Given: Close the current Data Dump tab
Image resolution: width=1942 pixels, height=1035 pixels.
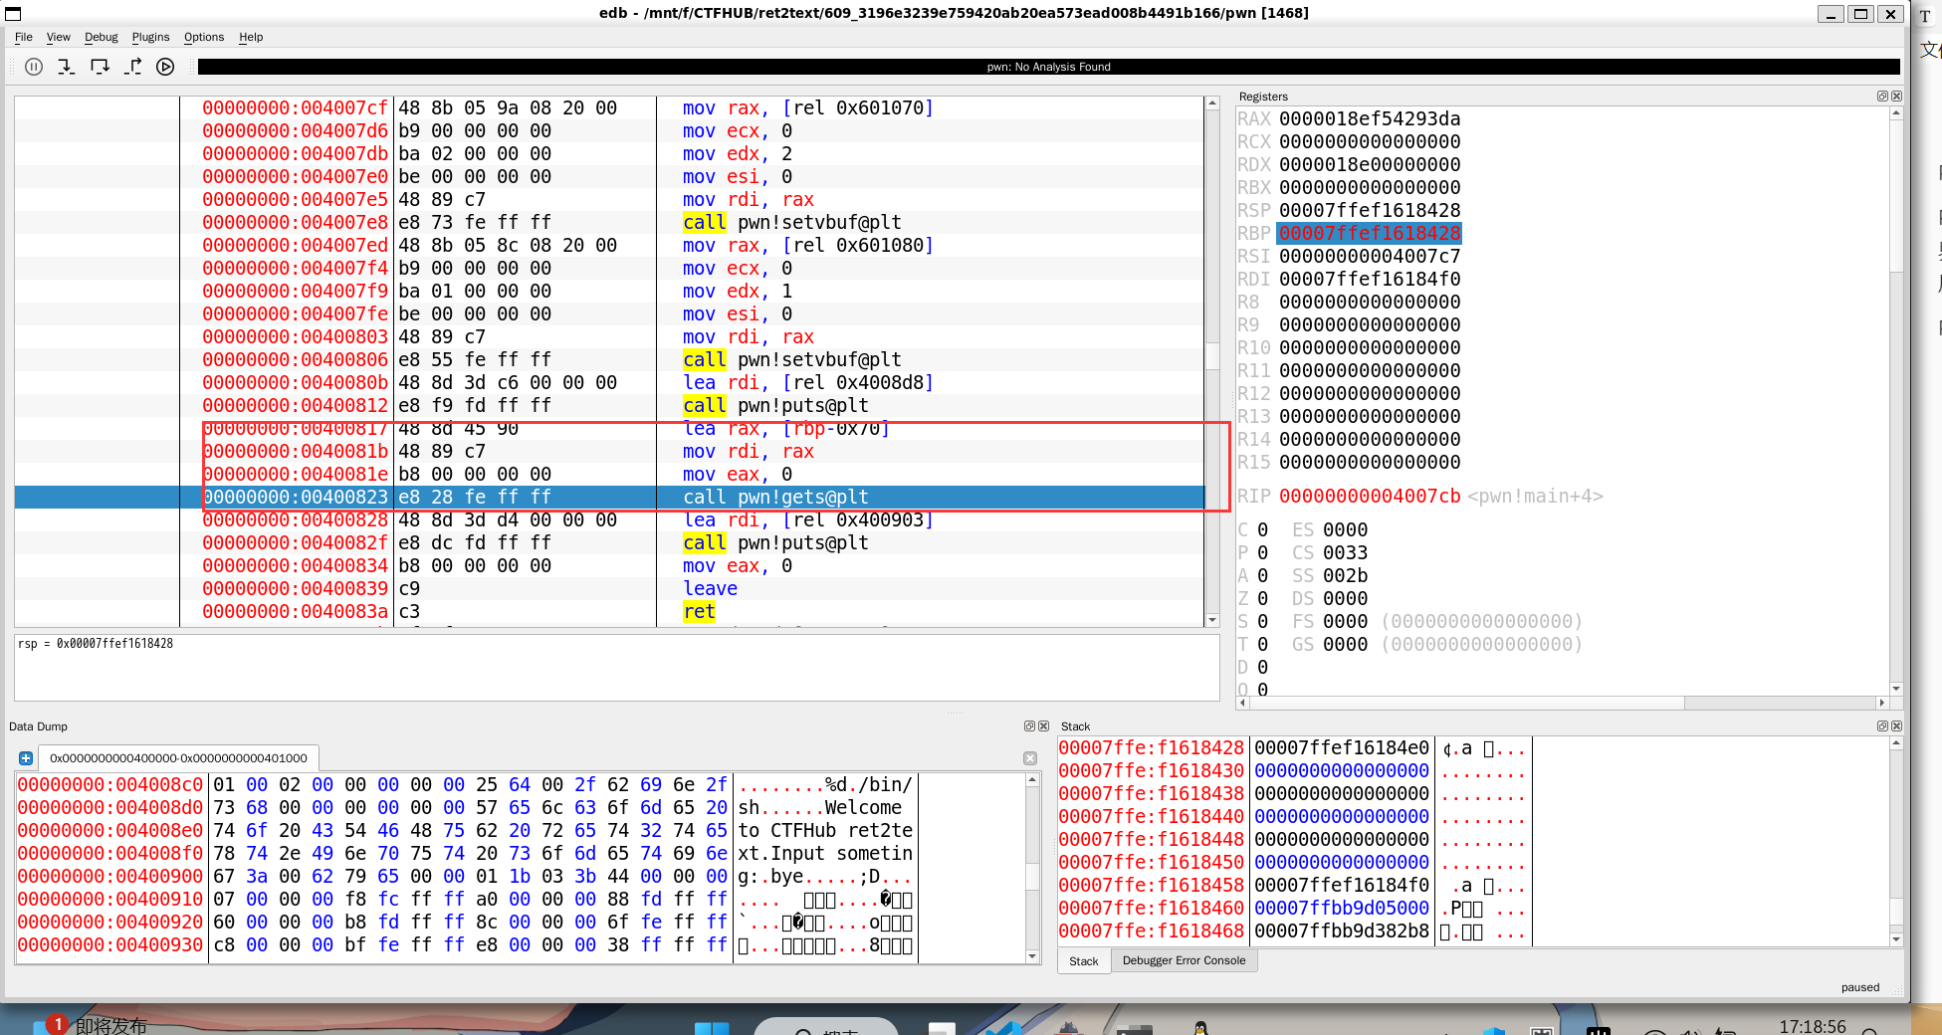Looking at the screenshot, I should click(x=1030, y=758).
